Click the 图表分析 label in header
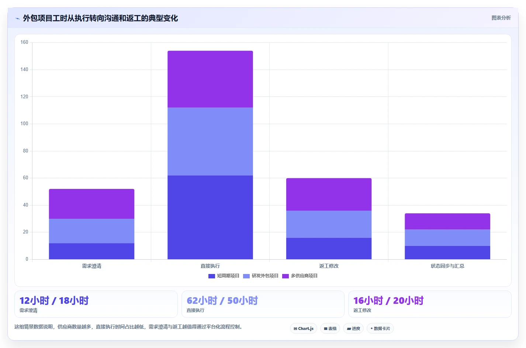Image resolution: width=526 pixels, height=348 pixels. pyautogui.click(x=501, y=18)
